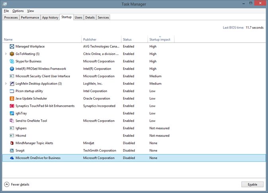Open the Options menu
Screen dimensions: 268x193
coord(18,11)
